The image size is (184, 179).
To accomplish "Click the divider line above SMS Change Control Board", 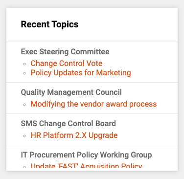I will click(x=92, y=114).
